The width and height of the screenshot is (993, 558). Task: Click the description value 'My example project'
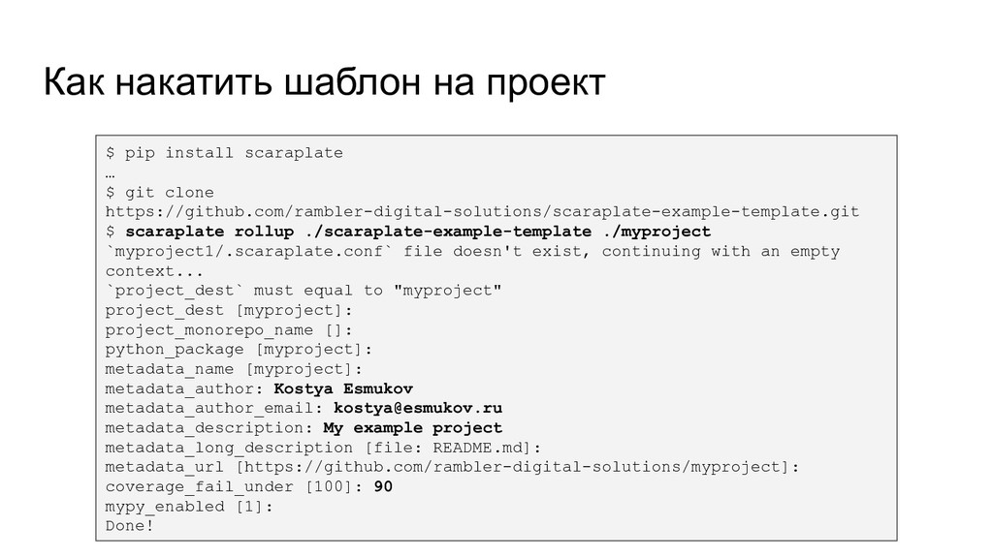[412, 427]
